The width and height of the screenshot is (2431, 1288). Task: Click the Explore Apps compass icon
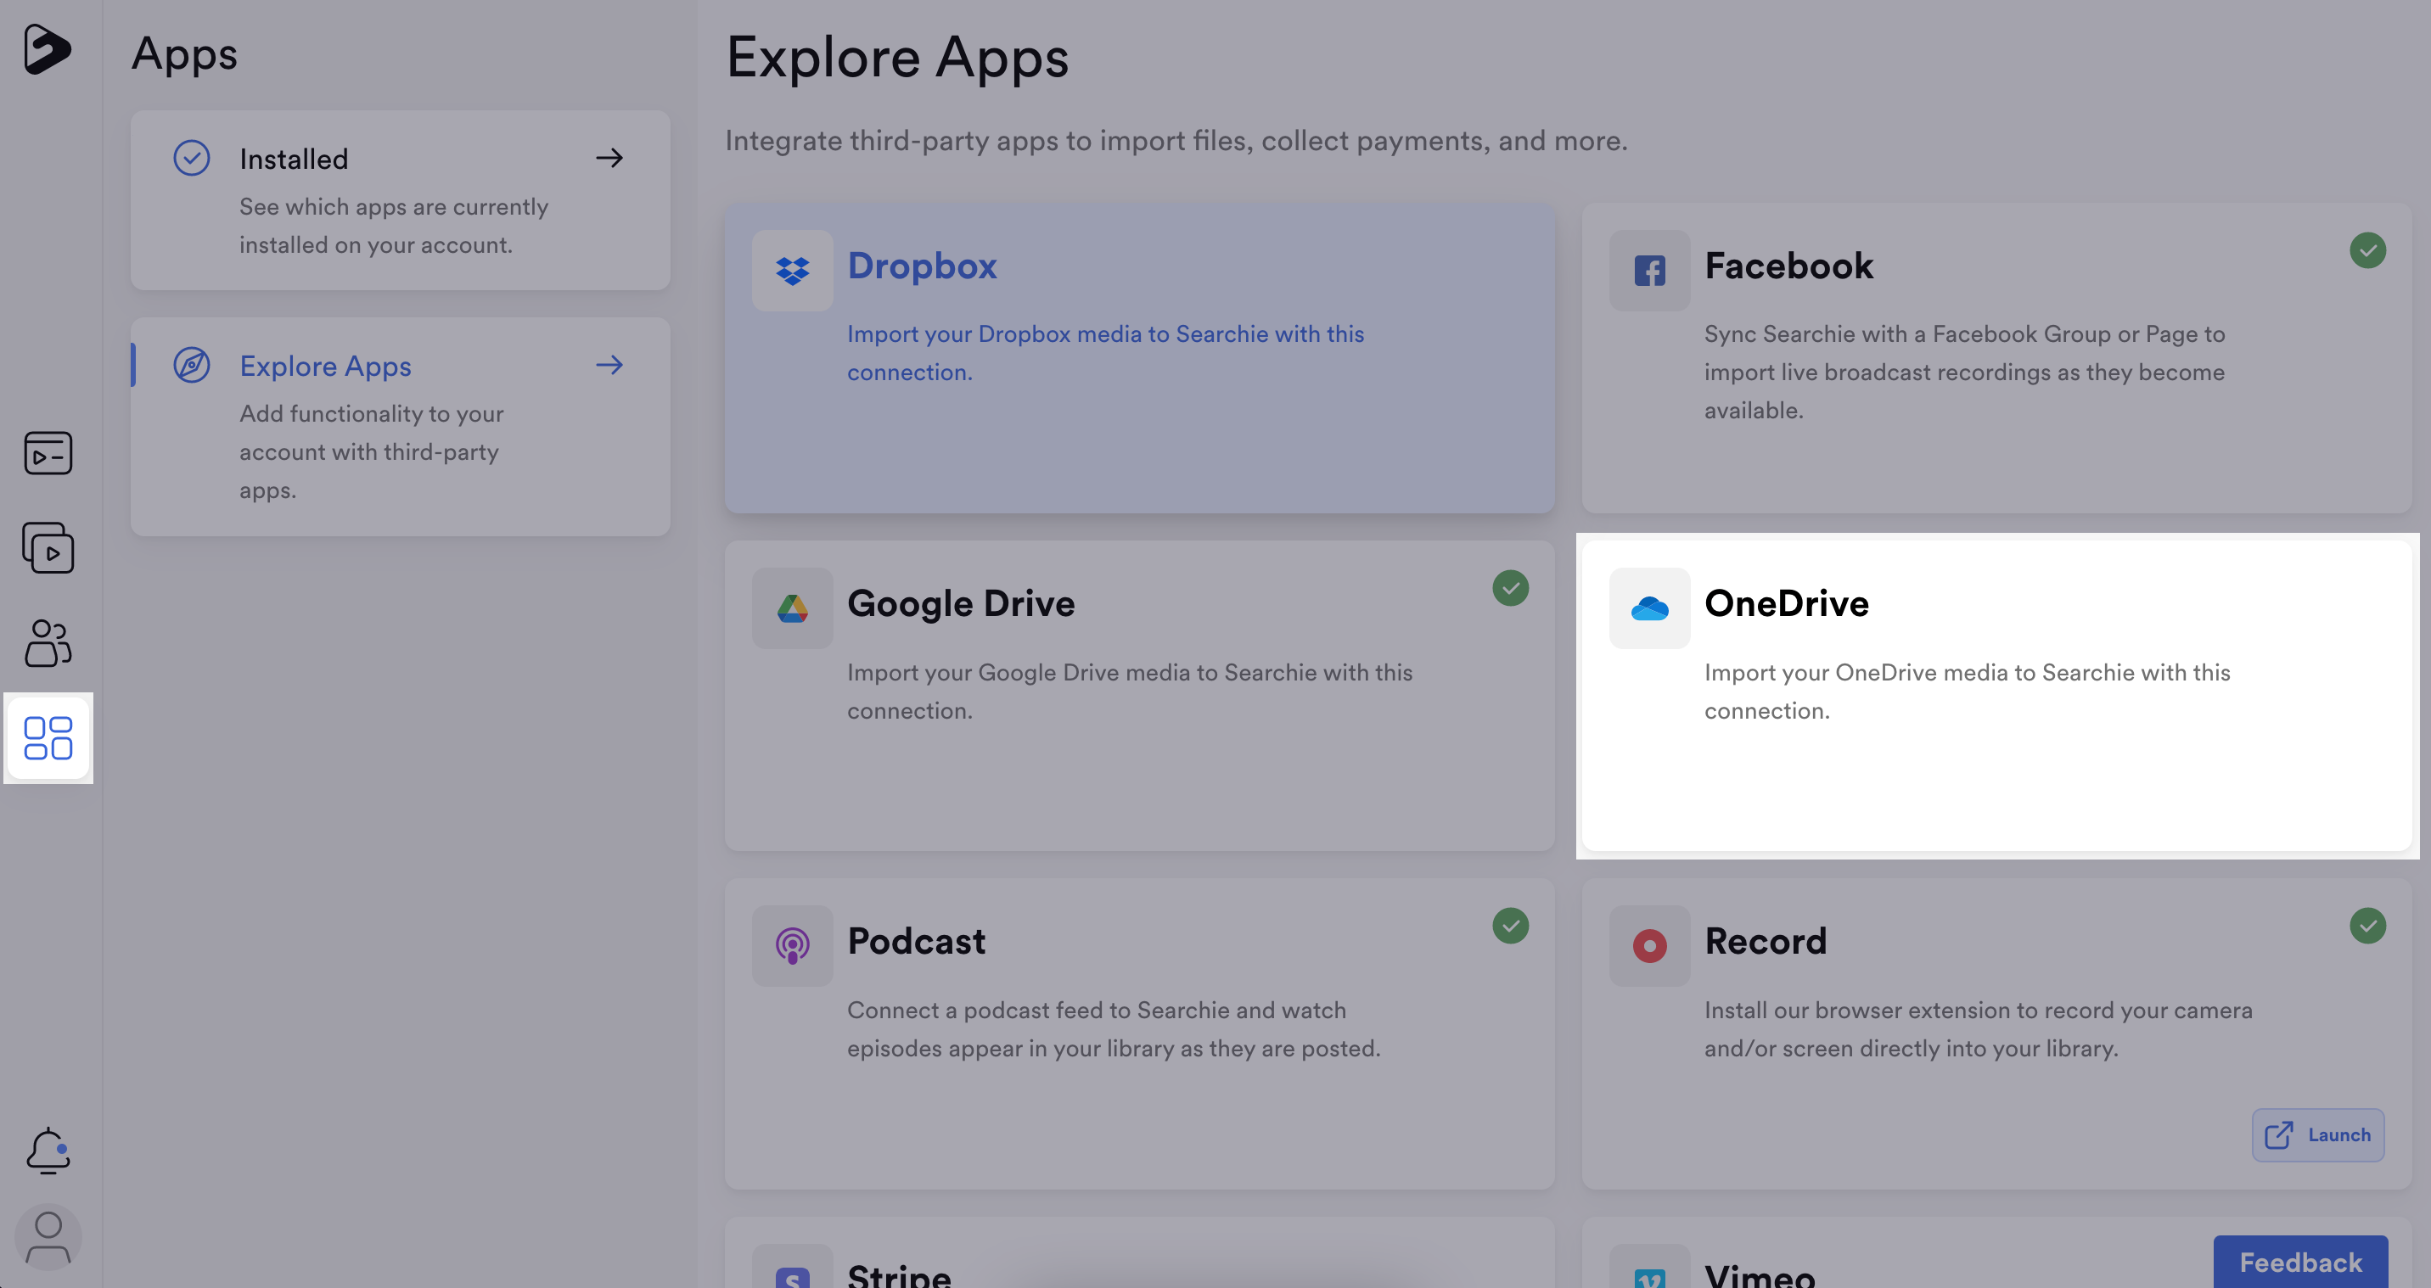(x=192, y=365)
